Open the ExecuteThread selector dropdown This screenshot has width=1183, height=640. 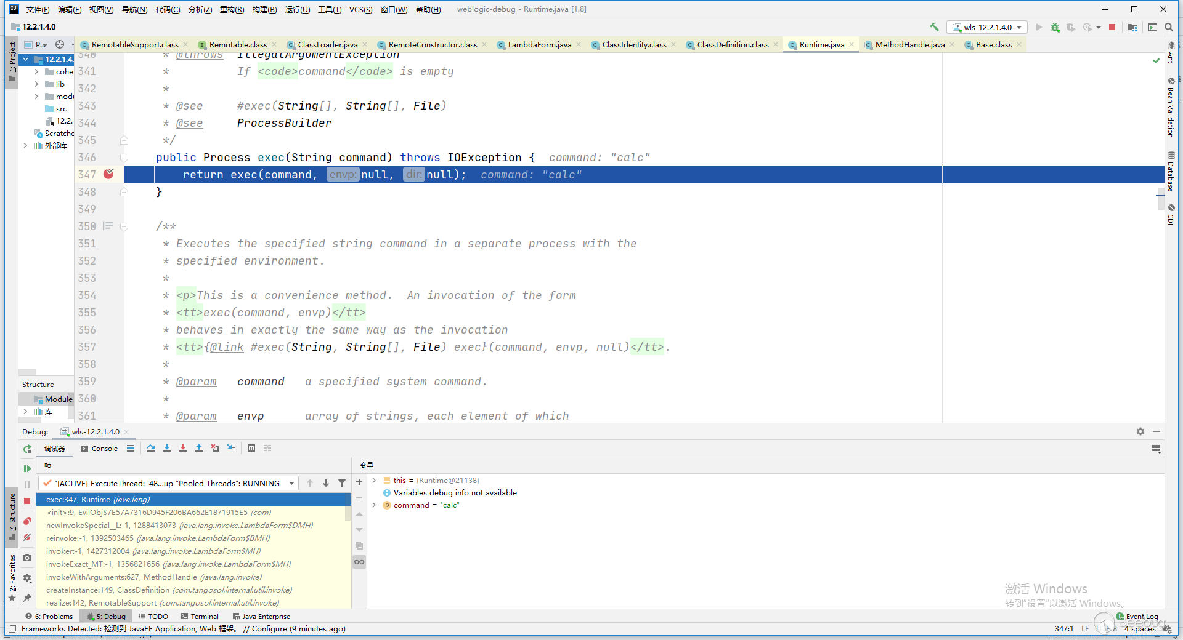pos(291,483)
